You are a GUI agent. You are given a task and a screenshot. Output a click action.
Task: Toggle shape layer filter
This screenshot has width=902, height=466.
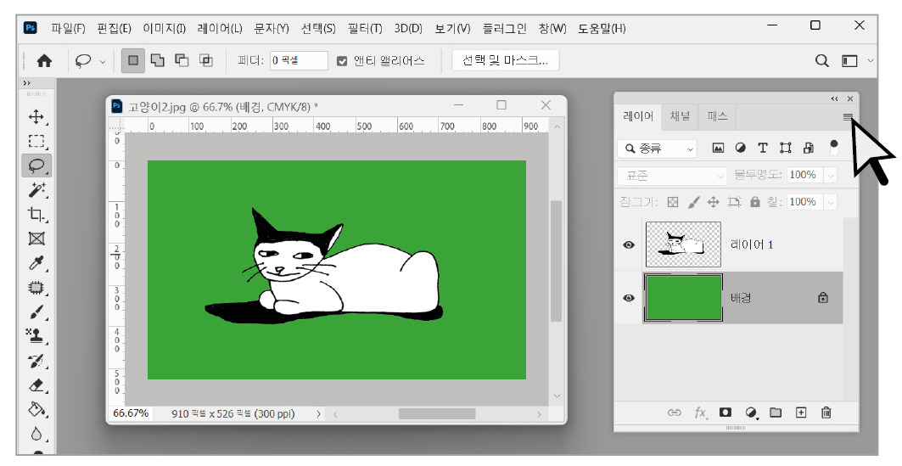[785, 148]
